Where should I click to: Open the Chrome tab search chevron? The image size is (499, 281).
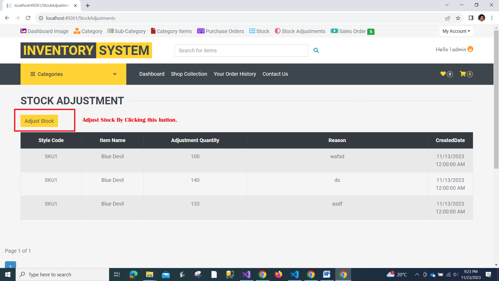pyautogui.click(x=447, y=5)
